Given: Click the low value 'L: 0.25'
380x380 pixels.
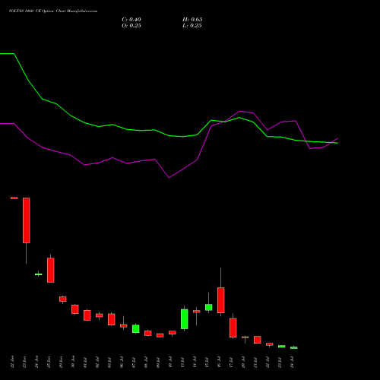Looking at the screenshot, I should tap(192, 26).
